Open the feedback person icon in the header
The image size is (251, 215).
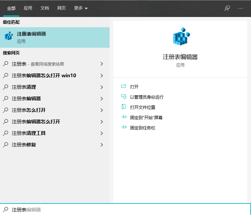[227, 8]
